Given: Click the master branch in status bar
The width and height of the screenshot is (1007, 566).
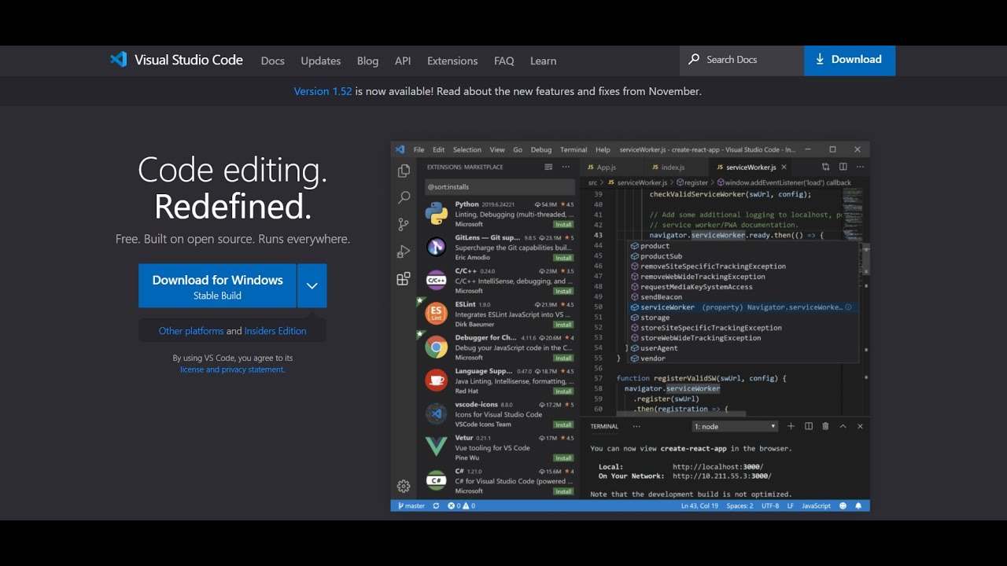Looking at the screenshot, I should coord(411,505).
